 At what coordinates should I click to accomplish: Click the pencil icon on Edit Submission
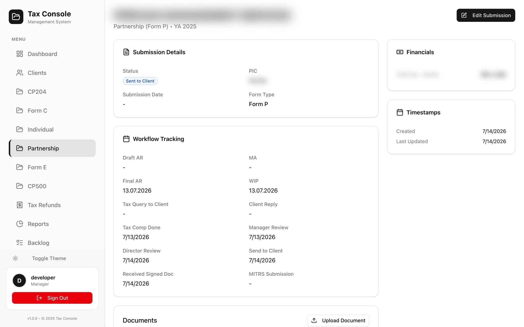coord(464,15)
